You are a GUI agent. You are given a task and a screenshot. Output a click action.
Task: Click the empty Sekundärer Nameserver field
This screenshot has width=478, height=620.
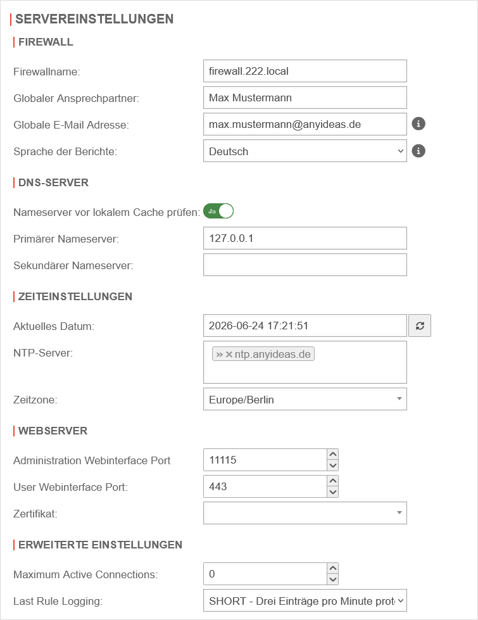[x=305, y=265]
